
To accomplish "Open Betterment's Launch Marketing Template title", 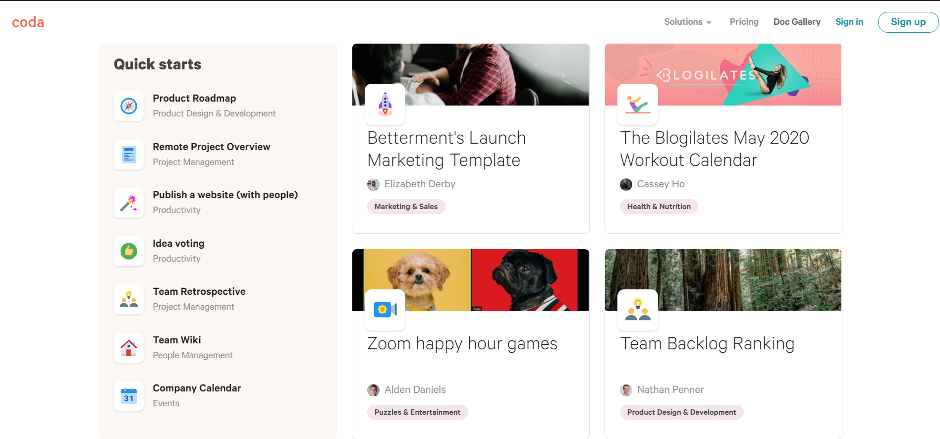I will [x=446, y=149].
